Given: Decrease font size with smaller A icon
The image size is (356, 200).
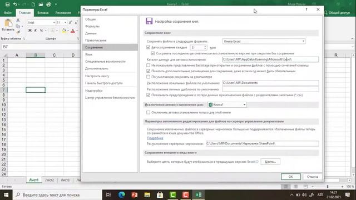Looking at the screenshot, I should [76, 22].
